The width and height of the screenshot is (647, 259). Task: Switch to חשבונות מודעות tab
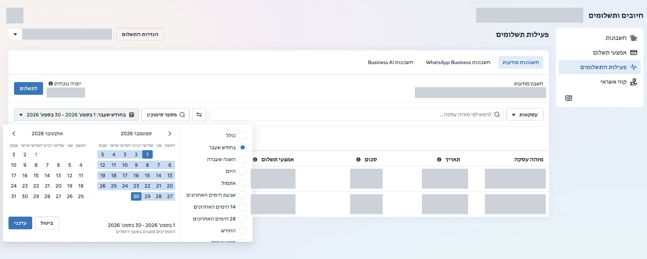click(x=521, y=62)
